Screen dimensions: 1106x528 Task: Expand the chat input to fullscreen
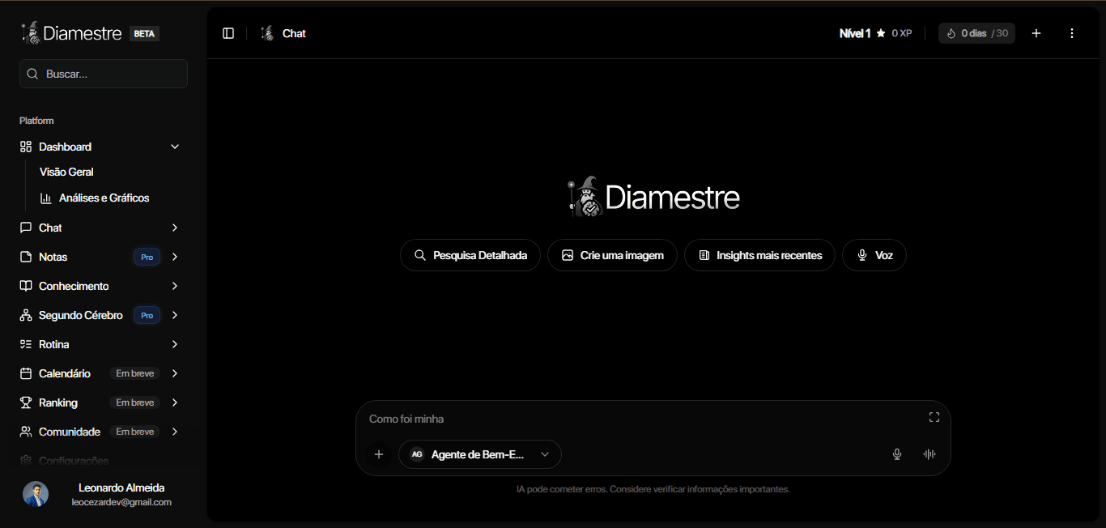pyautogui.click(x=934, y=417)
